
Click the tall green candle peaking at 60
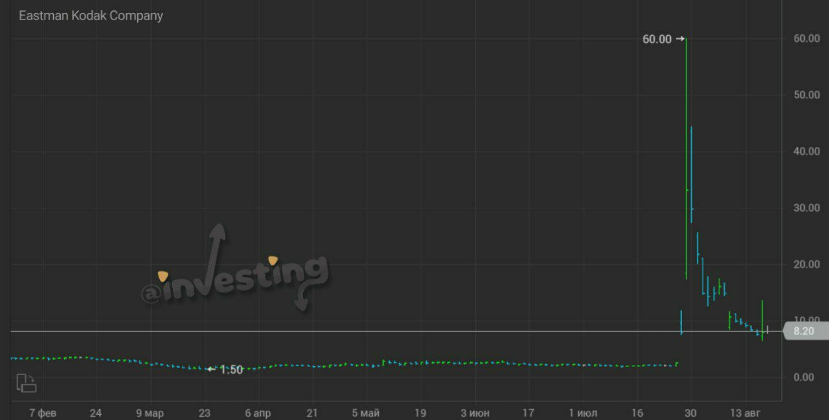click(x=687, y=159)
